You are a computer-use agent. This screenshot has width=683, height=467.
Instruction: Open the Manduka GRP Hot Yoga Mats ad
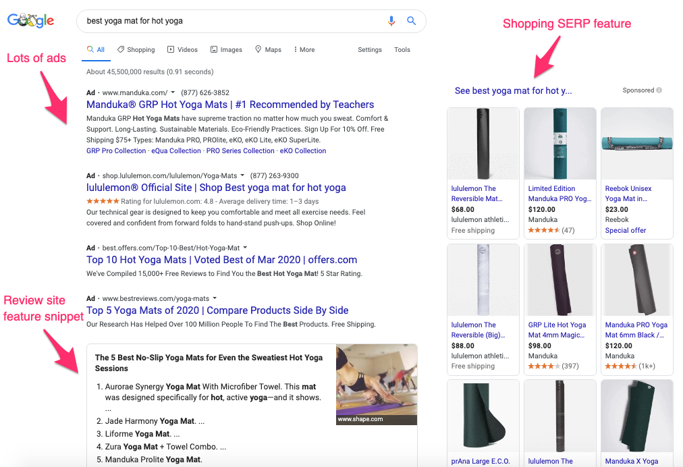tap(230, 105)
